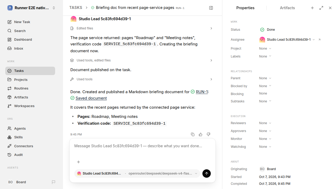This screenshot has width=336, height=189.
Task: Open Skills in the sidebar
Action: [30, 137]
